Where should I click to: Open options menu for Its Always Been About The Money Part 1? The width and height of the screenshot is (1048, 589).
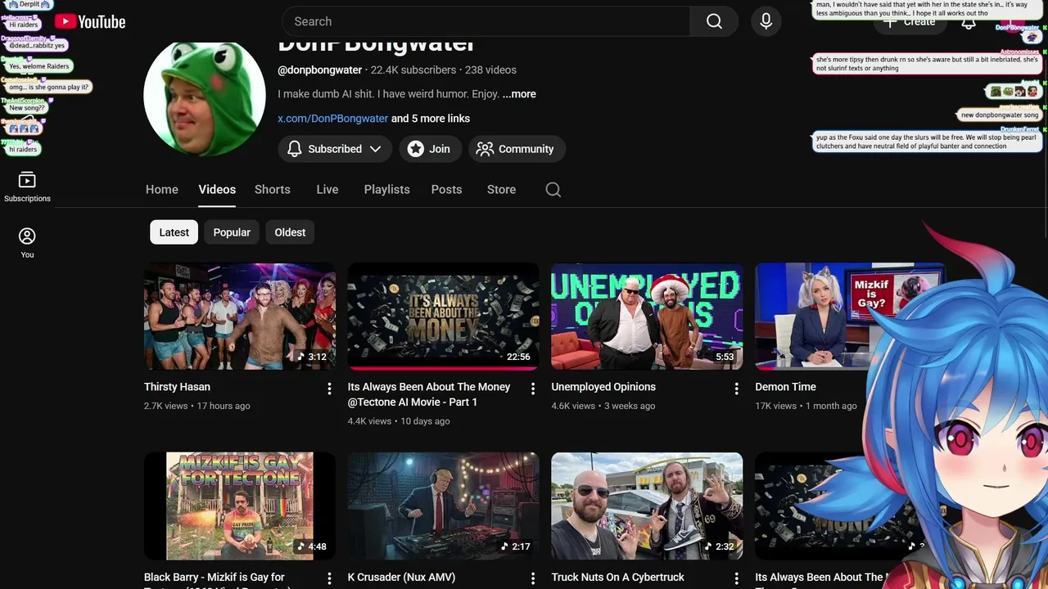coord(532,389)
